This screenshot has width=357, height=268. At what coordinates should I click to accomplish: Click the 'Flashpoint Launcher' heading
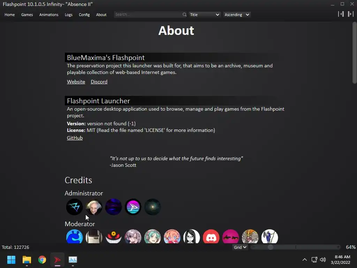pos(98,101)
